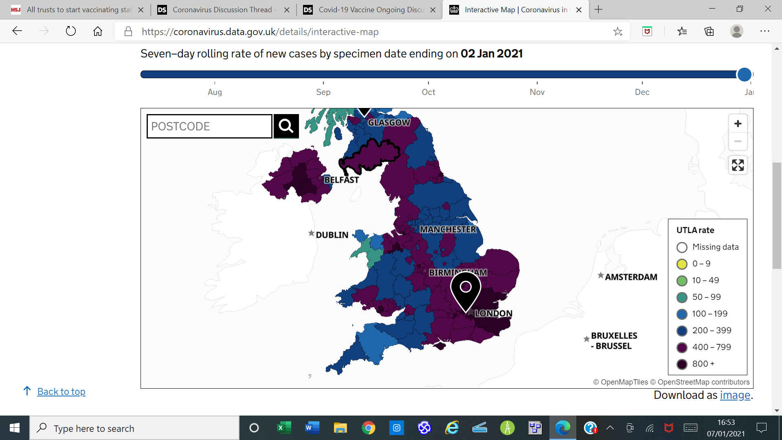This screenshot has height=440, width=782.
Task: Zoom out the map with minus button
Action: (x=738, y=142)
